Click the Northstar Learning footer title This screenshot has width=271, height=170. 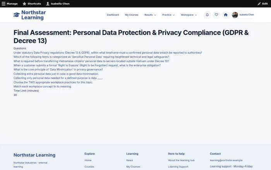pos(34,155)
